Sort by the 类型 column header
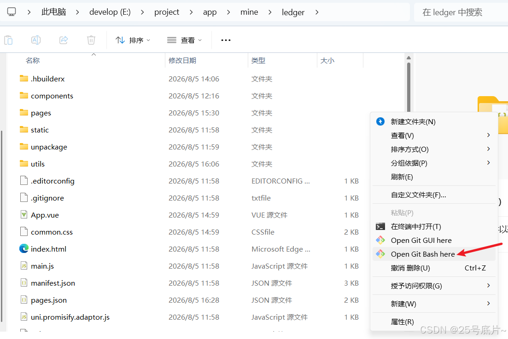Image resolution: width=508 pixels, height=339 pixels. point(258,61)
